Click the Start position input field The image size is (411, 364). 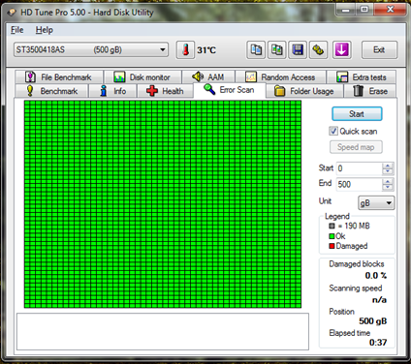(359, 168)
